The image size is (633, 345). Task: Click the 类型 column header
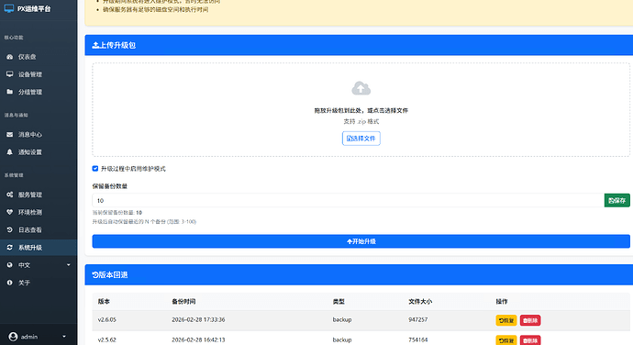pyautogui.click(x=339, y=301)
